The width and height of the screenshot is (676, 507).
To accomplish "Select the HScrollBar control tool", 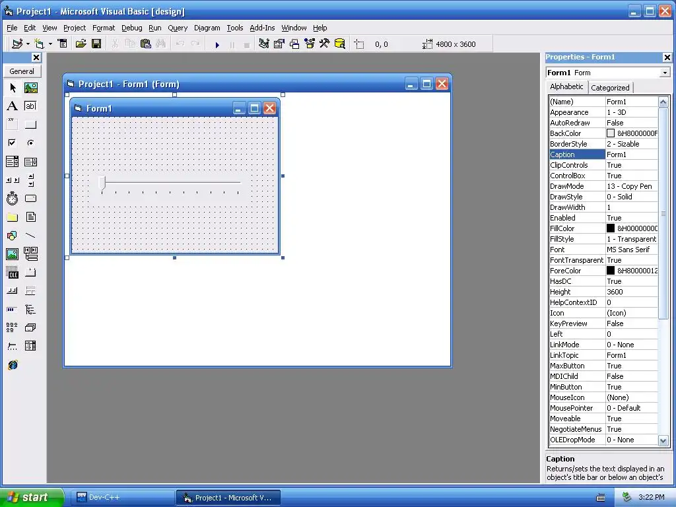I will [13, 180].
